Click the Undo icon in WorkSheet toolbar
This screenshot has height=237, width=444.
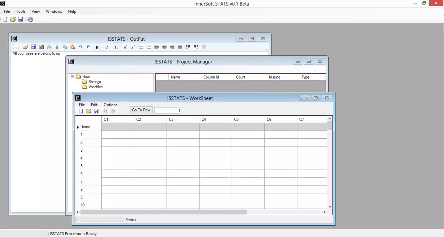point(105,111)
